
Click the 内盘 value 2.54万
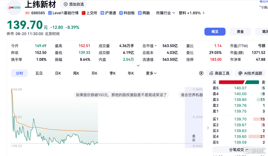tap(128, 59)
